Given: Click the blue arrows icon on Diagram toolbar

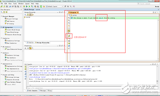Looking at the screenshot, I should point(69,46).
